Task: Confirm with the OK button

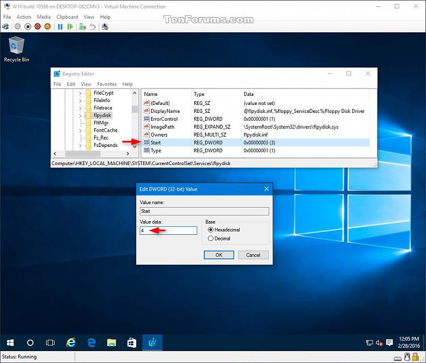Action: click(x=219, y=255)
